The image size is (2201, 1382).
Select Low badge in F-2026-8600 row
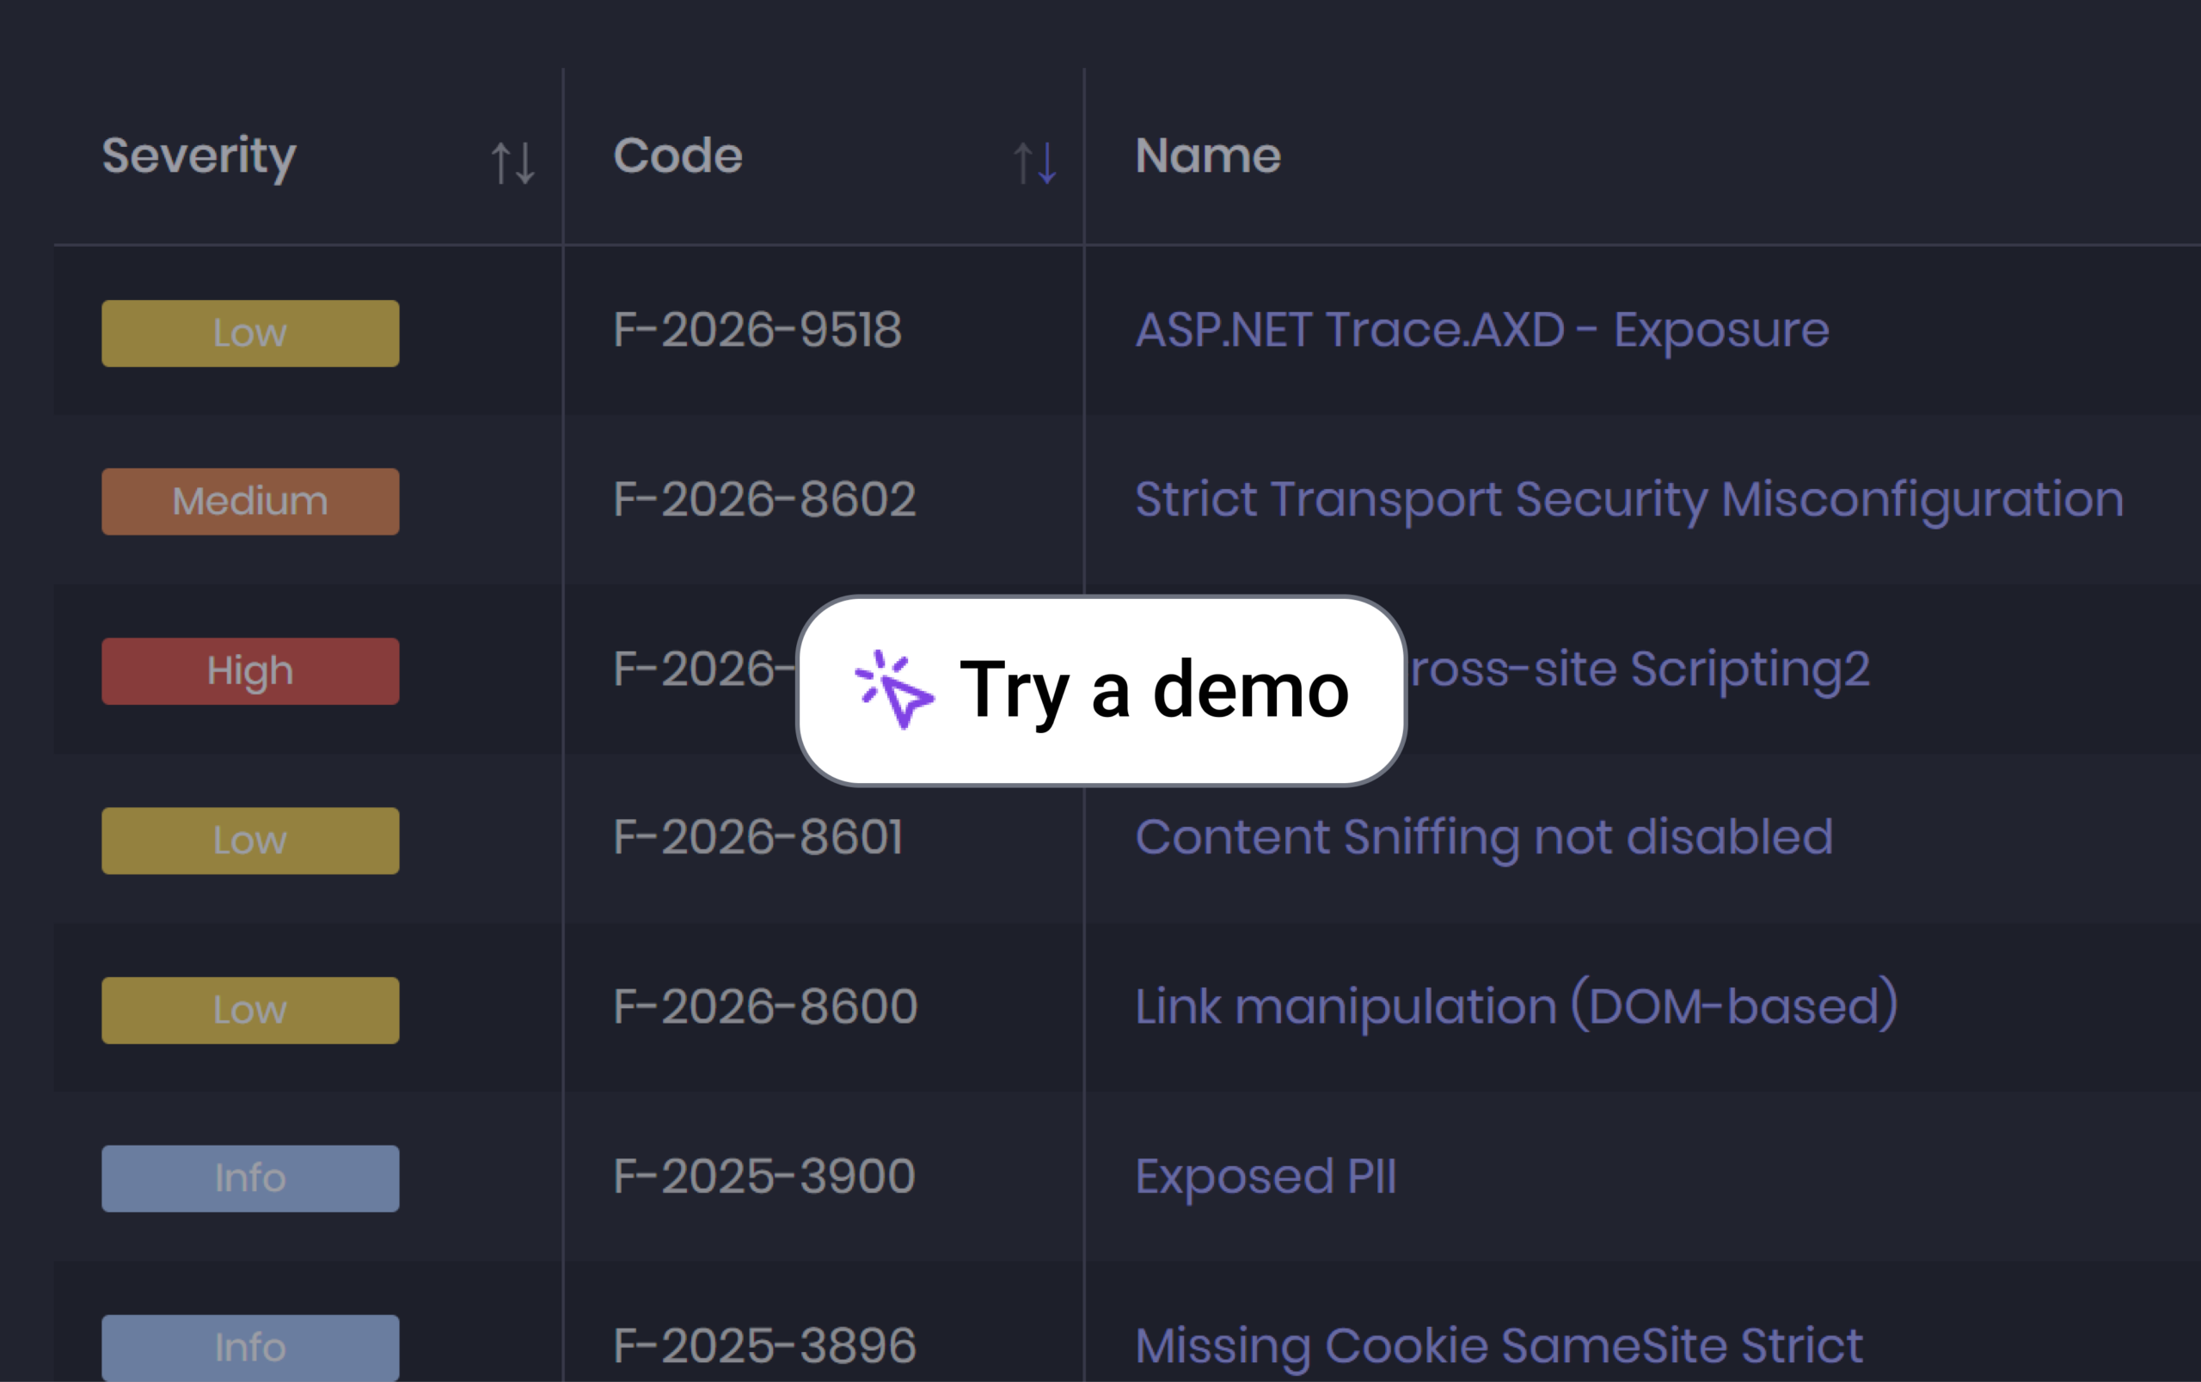click(250, 1010)
